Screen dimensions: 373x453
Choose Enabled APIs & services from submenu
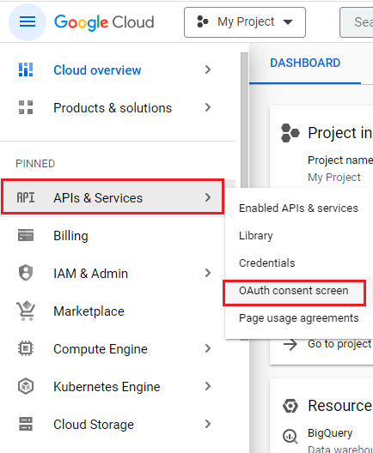[x=298, y=208]
